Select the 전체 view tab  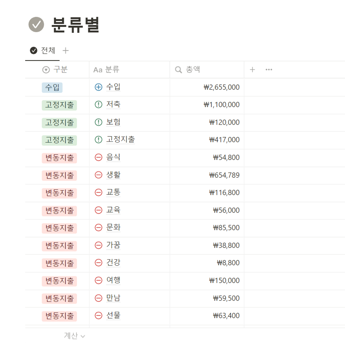[43, 50]
